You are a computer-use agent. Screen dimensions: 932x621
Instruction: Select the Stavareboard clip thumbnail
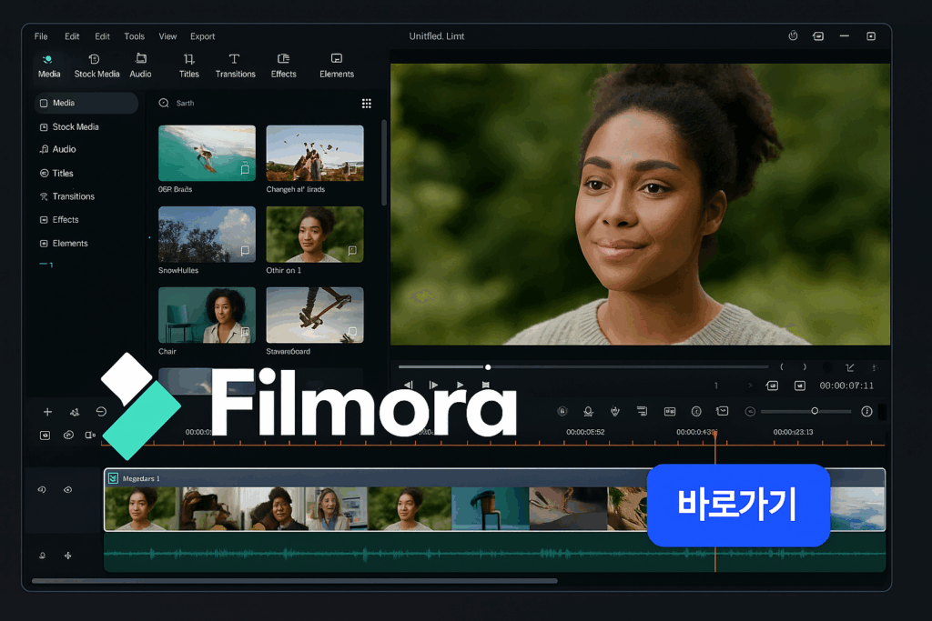315,316
